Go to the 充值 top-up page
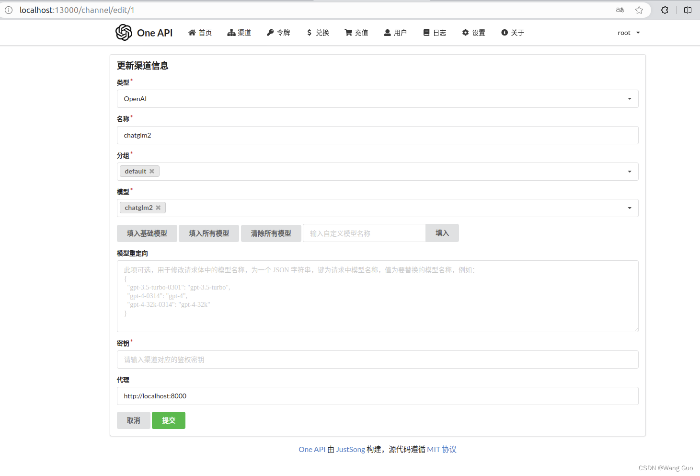Image resolution: width=700 pixels, height=476 pixels. click(x=356, y=33)
